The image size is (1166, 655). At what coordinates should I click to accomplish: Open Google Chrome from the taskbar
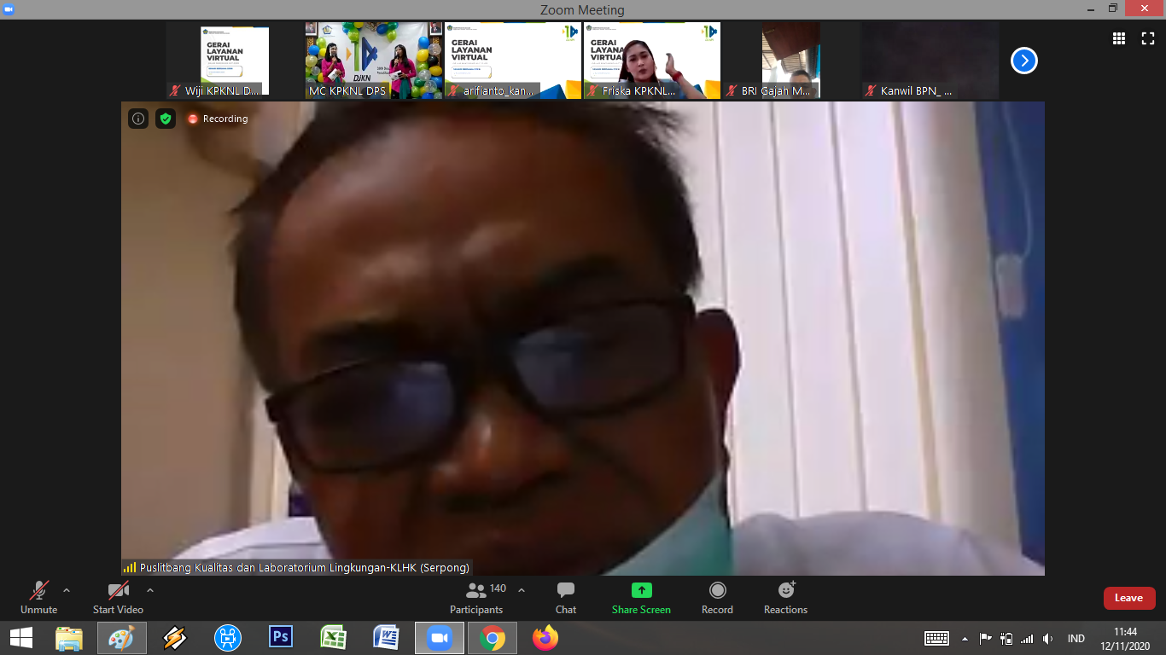coord(492,637)
